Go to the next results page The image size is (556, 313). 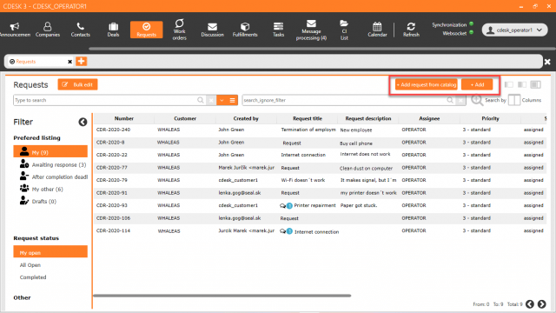tap(542, 304)
